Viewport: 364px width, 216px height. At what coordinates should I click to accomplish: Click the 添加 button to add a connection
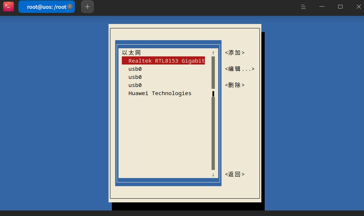(x=235, y=52)
